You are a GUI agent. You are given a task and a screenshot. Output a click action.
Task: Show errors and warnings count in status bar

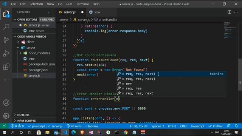pos(17,126)
